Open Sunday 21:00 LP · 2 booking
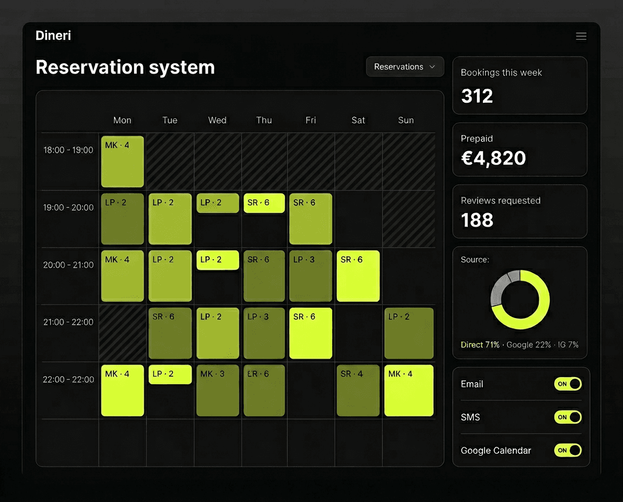 click(409, 333)
